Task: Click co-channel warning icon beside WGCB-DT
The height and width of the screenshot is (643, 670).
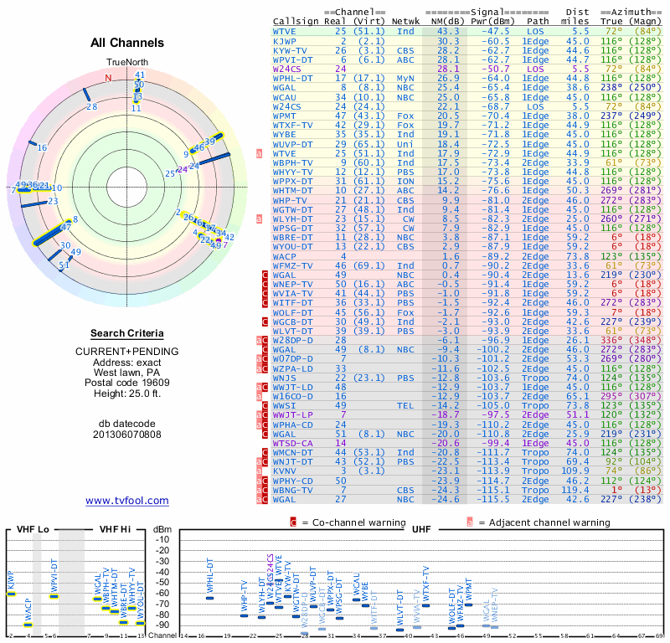Action: (265, 321)
